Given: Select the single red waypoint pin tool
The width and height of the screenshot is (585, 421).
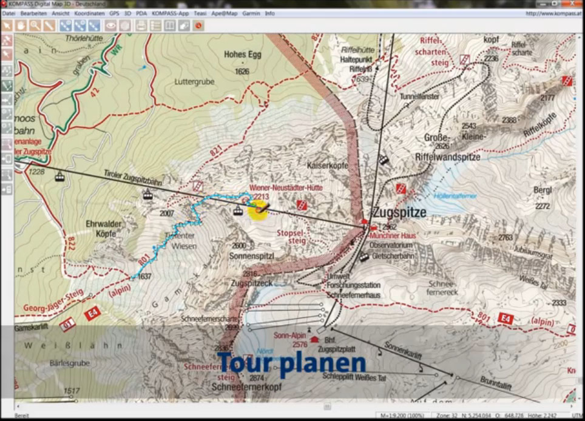Looking at the screenshot, I should (7, 55).
